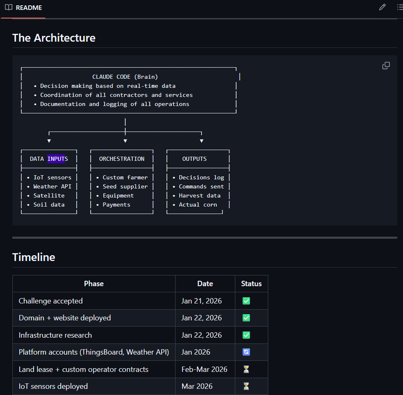Click the green check for Infrastructure research

[x=246, y=335]
